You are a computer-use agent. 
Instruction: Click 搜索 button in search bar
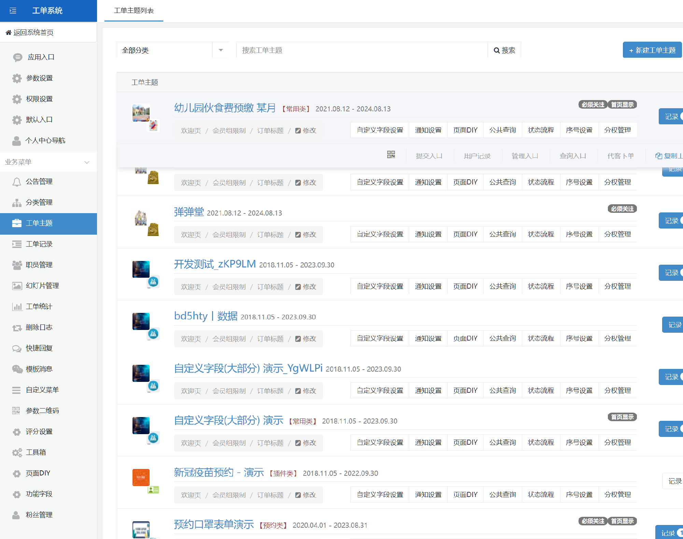coord(504,51)
